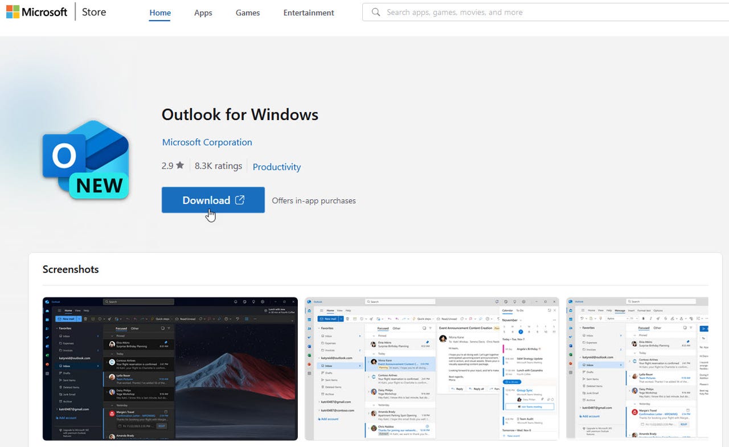Viewport: 729px width, 447px height.
Task: Click the Microsoft logo
Action: point(36,12)
